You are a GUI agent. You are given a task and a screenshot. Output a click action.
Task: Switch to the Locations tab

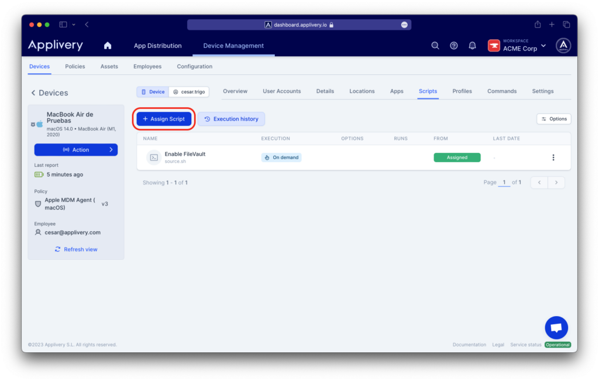tap(362, 91)
